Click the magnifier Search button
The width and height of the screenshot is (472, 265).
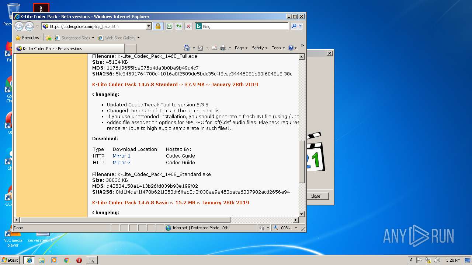tap(294, 26)
